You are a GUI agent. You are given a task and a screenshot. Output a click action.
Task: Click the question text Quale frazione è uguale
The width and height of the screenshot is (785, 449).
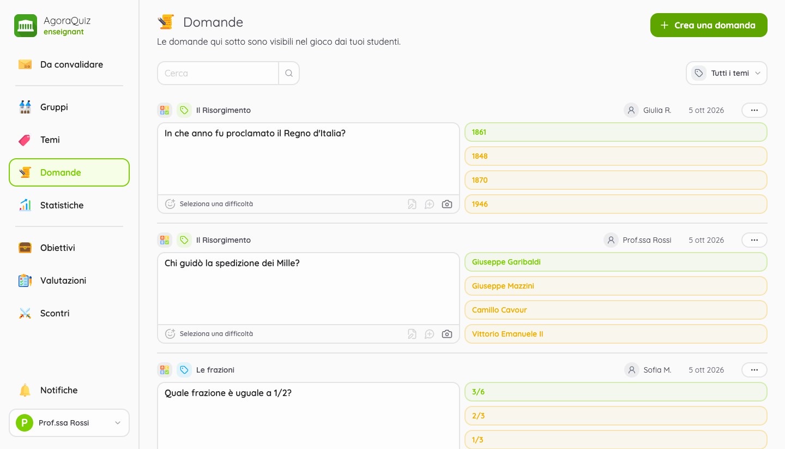228,393
